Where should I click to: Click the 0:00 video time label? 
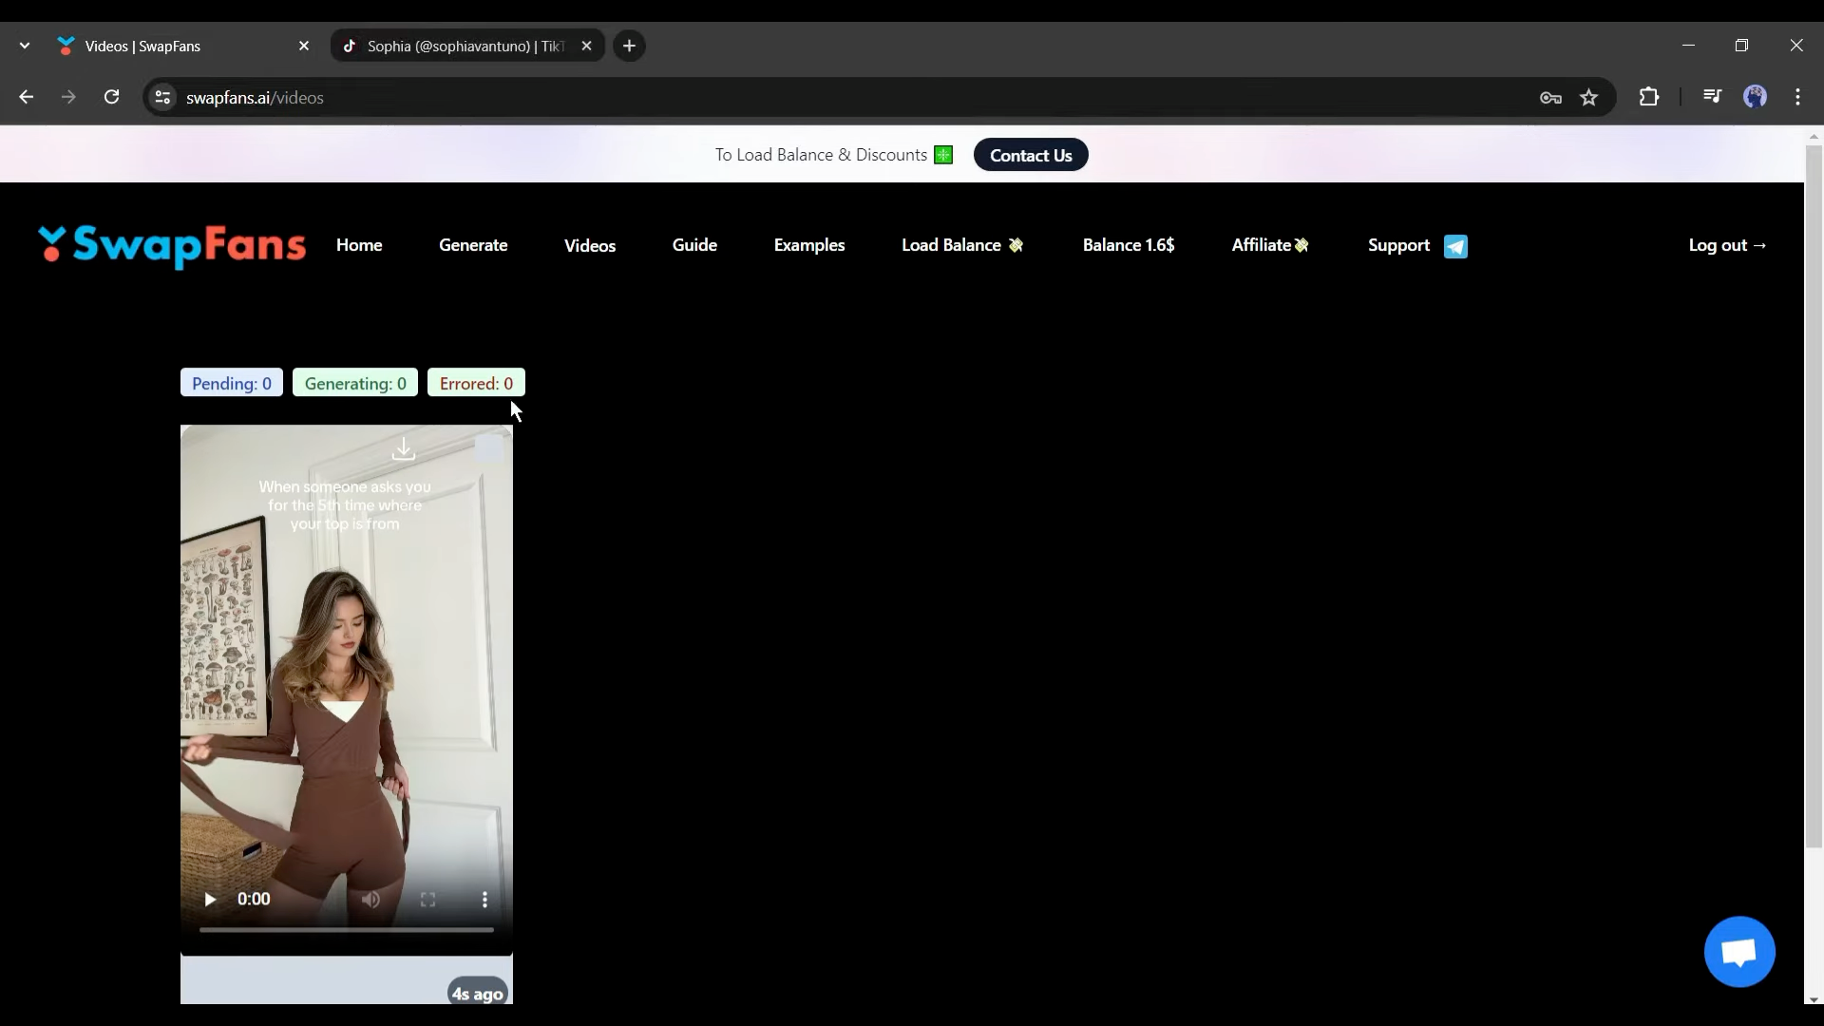(x=254, y=900)
